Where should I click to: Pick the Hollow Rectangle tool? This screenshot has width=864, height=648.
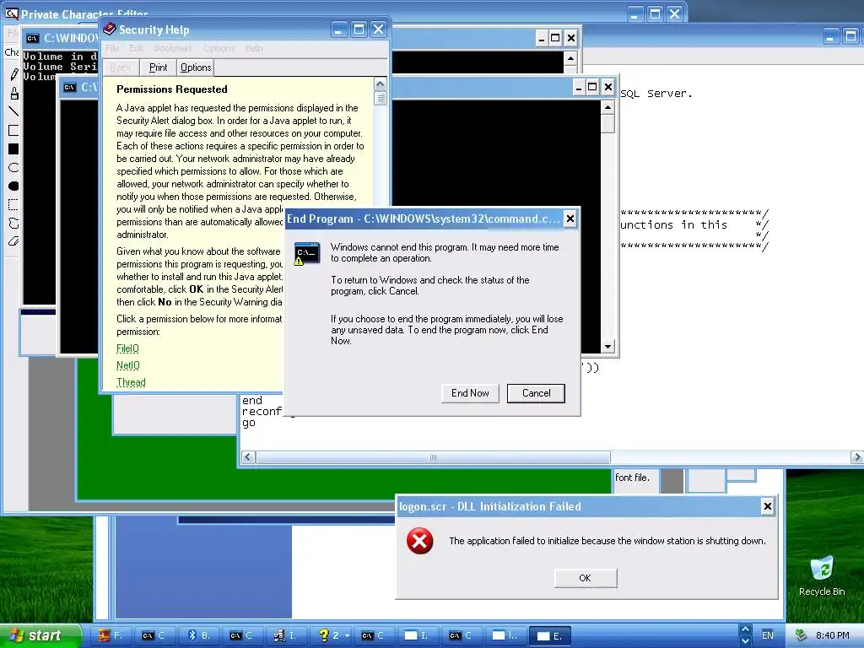[13, 131]
